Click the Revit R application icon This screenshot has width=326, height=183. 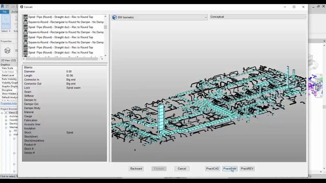(x=2, y=7)
